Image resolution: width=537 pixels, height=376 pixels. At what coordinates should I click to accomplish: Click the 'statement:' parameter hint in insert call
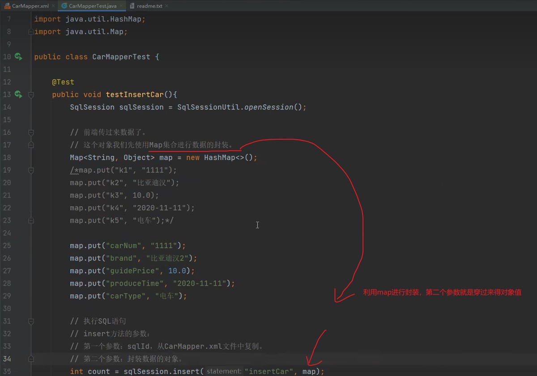pos(224,372)
